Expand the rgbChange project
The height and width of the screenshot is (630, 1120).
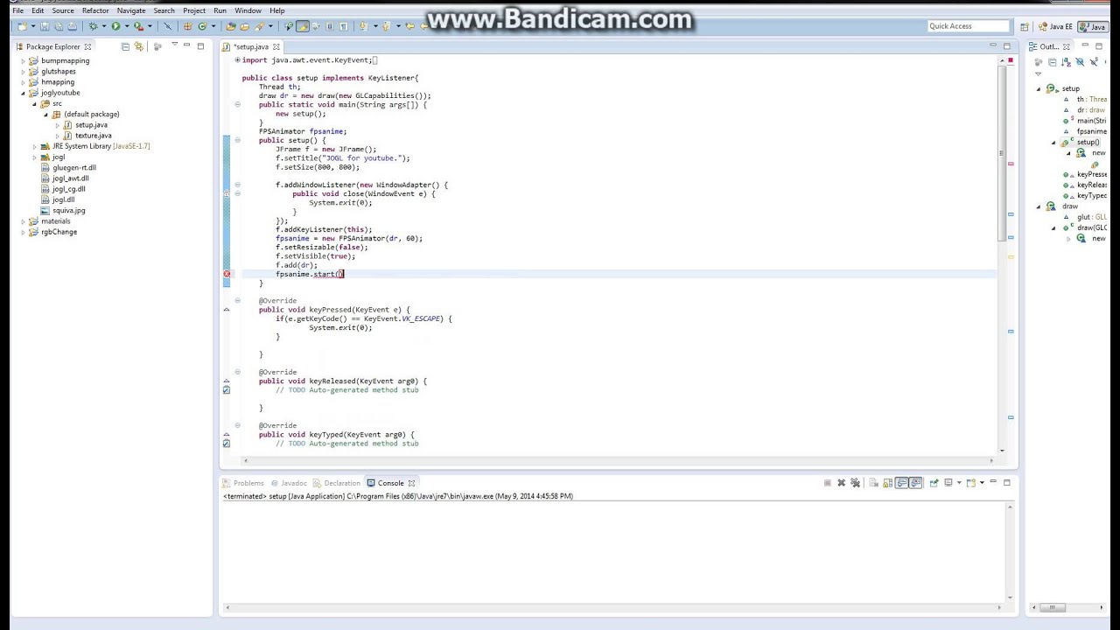click(24, 232)
